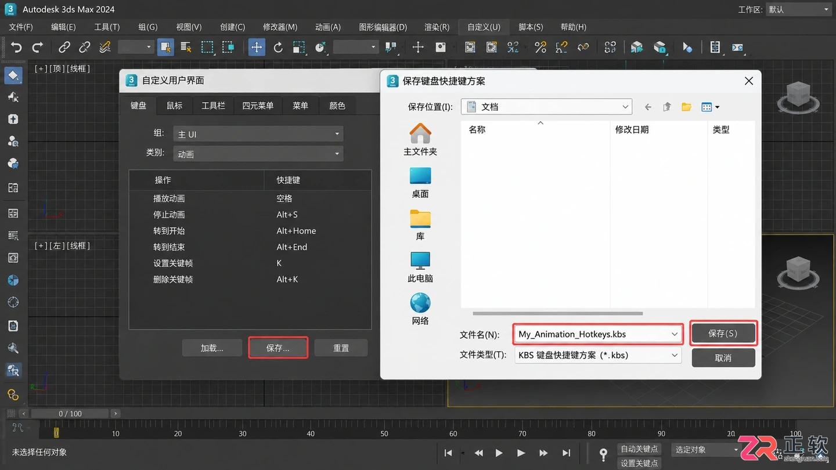Open the 保存位置 location dropdown
This screenshot has height=470, width=836.
(546, 107)
